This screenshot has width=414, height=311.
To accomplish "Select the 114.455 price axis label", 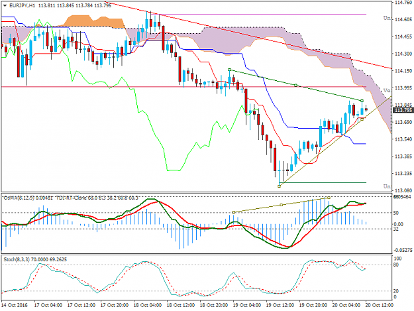I will point(403,36).
